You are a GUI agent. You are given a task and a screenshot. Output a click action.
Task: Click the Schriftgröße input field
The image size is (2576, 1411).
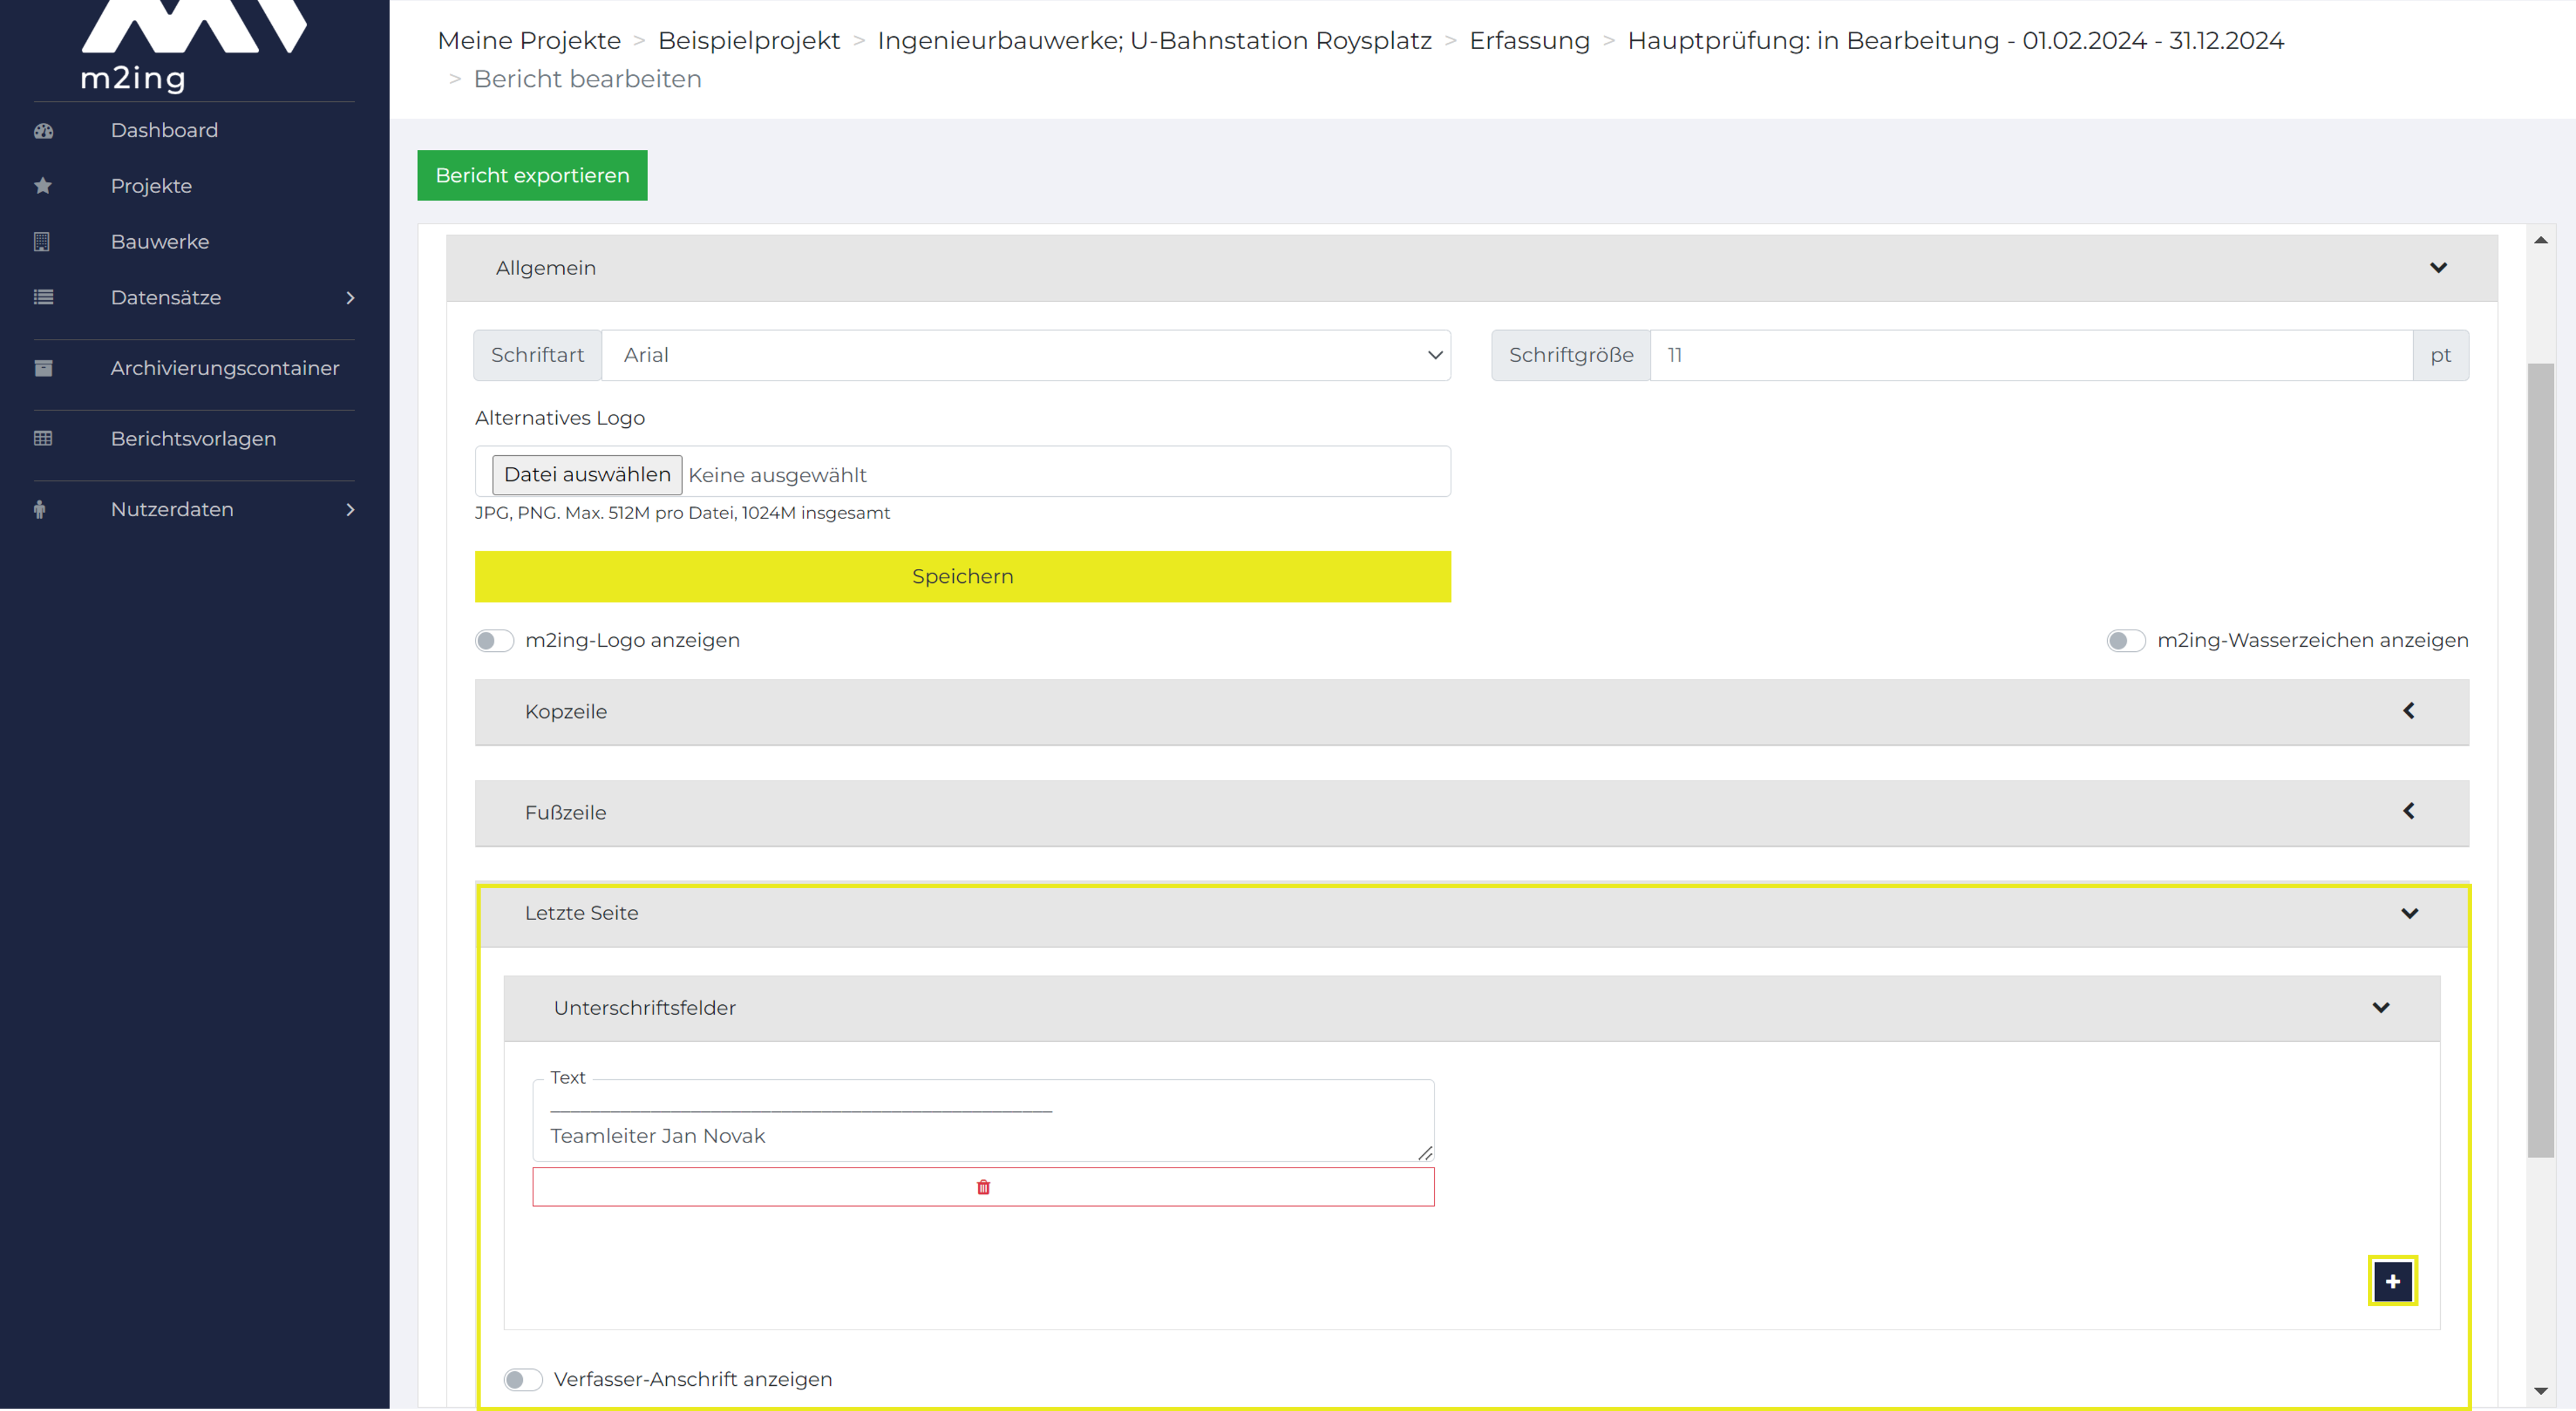[x=2031, y=355]
